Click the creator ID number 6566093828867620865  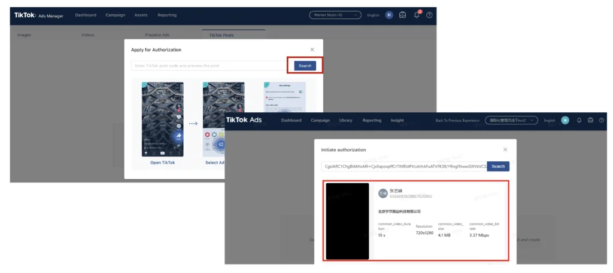tap(411, 196)
